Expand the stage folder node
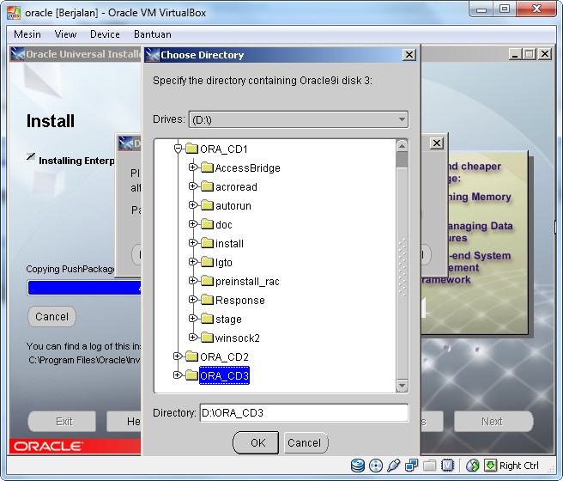 tap(193, 319)
